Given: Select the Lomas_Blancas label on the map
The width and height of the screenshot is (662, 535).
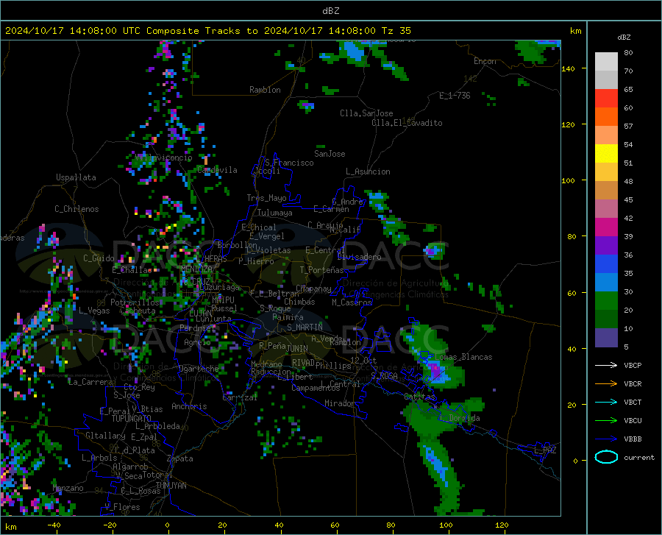Looking at the screenshot, I should tap(463, 357).
